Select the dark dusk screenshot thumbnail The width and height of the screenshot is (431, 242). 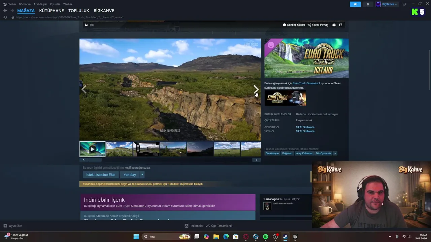(200, 149)
